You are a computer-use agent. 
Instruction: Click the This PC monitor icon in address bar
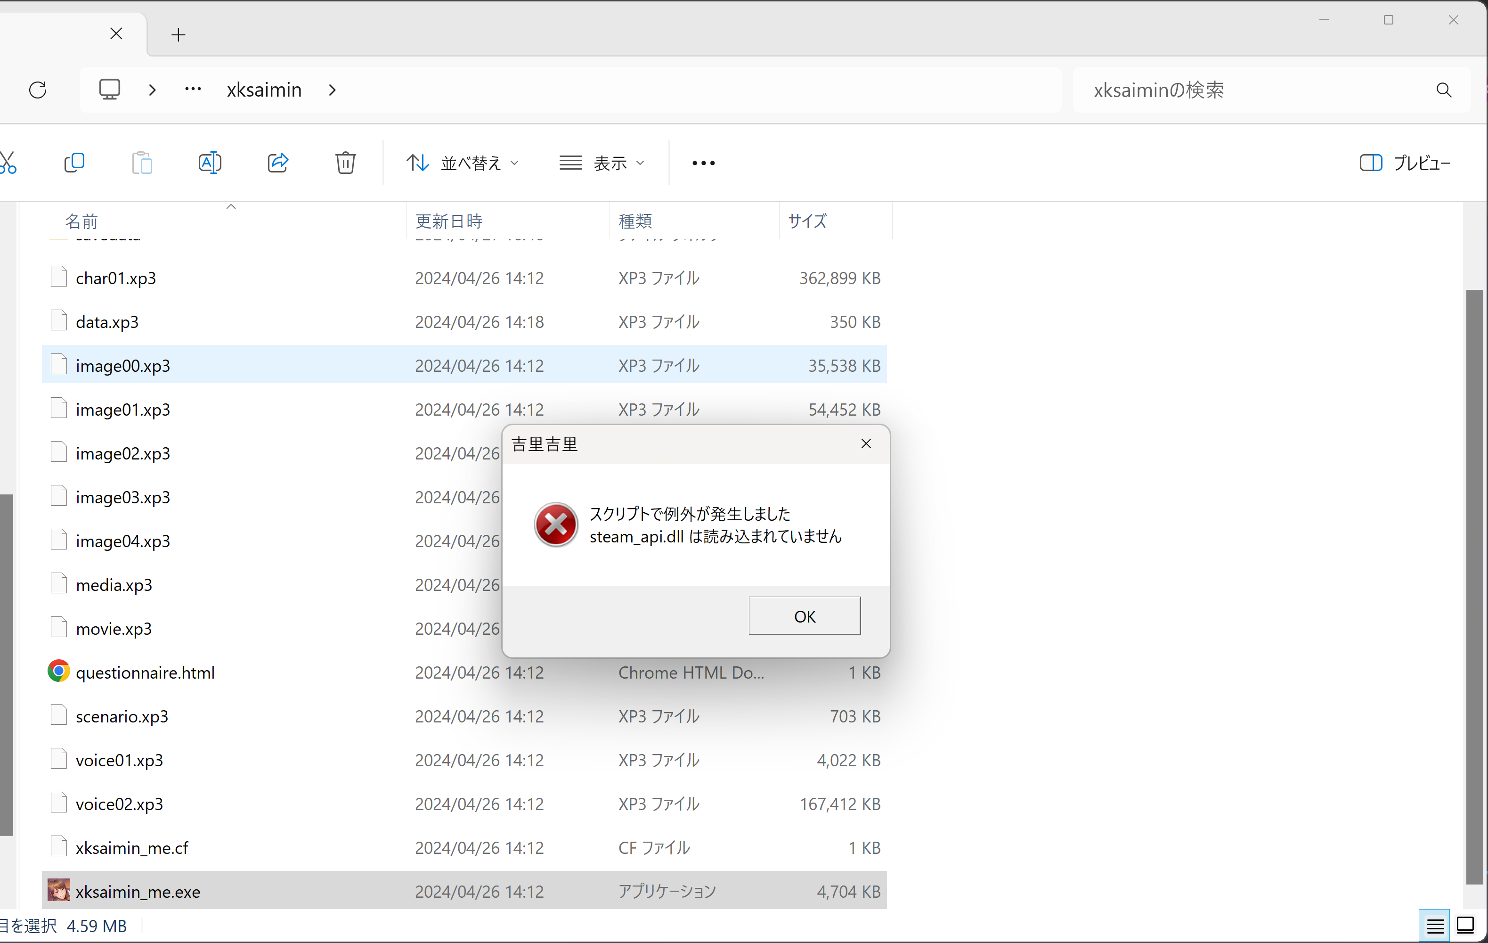click(109, 90)
